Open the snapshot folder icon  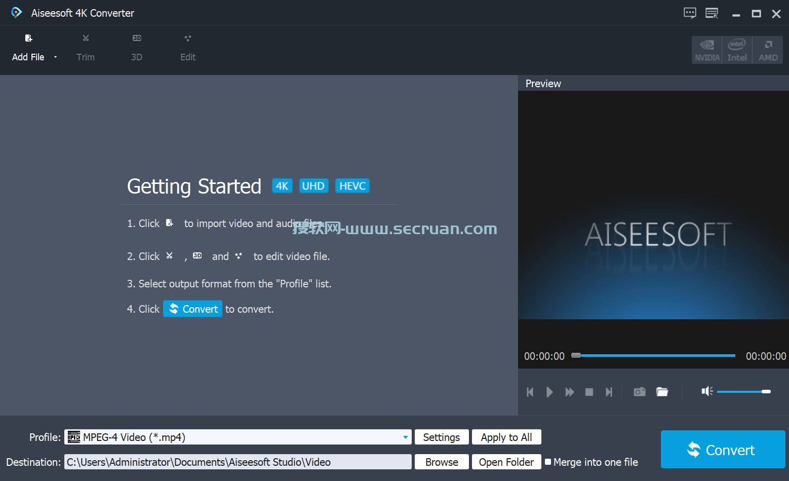pos(662,392)
